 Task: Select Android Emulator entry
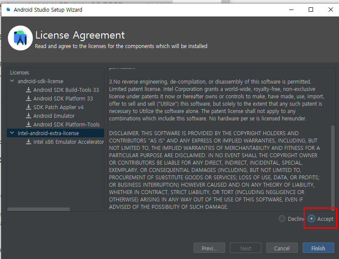coord(54,116)
